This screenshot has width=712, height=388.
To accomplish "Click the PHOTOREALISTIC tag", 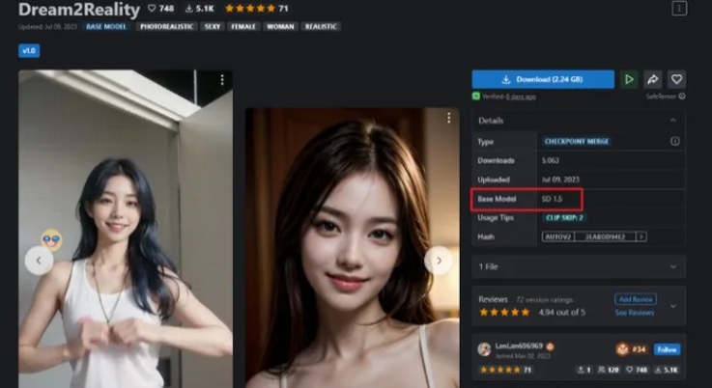I will [x=163, y=27].
